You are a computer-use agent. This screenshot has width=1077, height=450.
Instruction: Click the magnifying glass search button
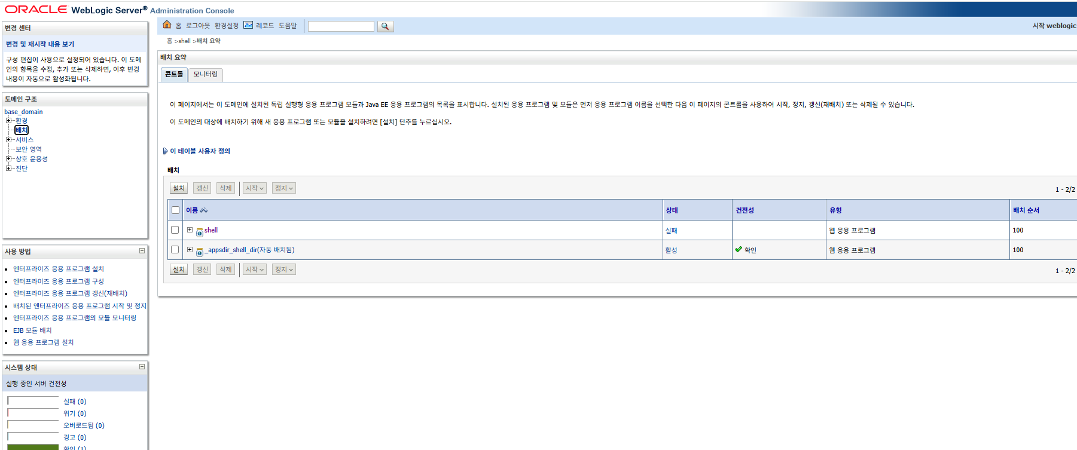[x=385, y=26]
